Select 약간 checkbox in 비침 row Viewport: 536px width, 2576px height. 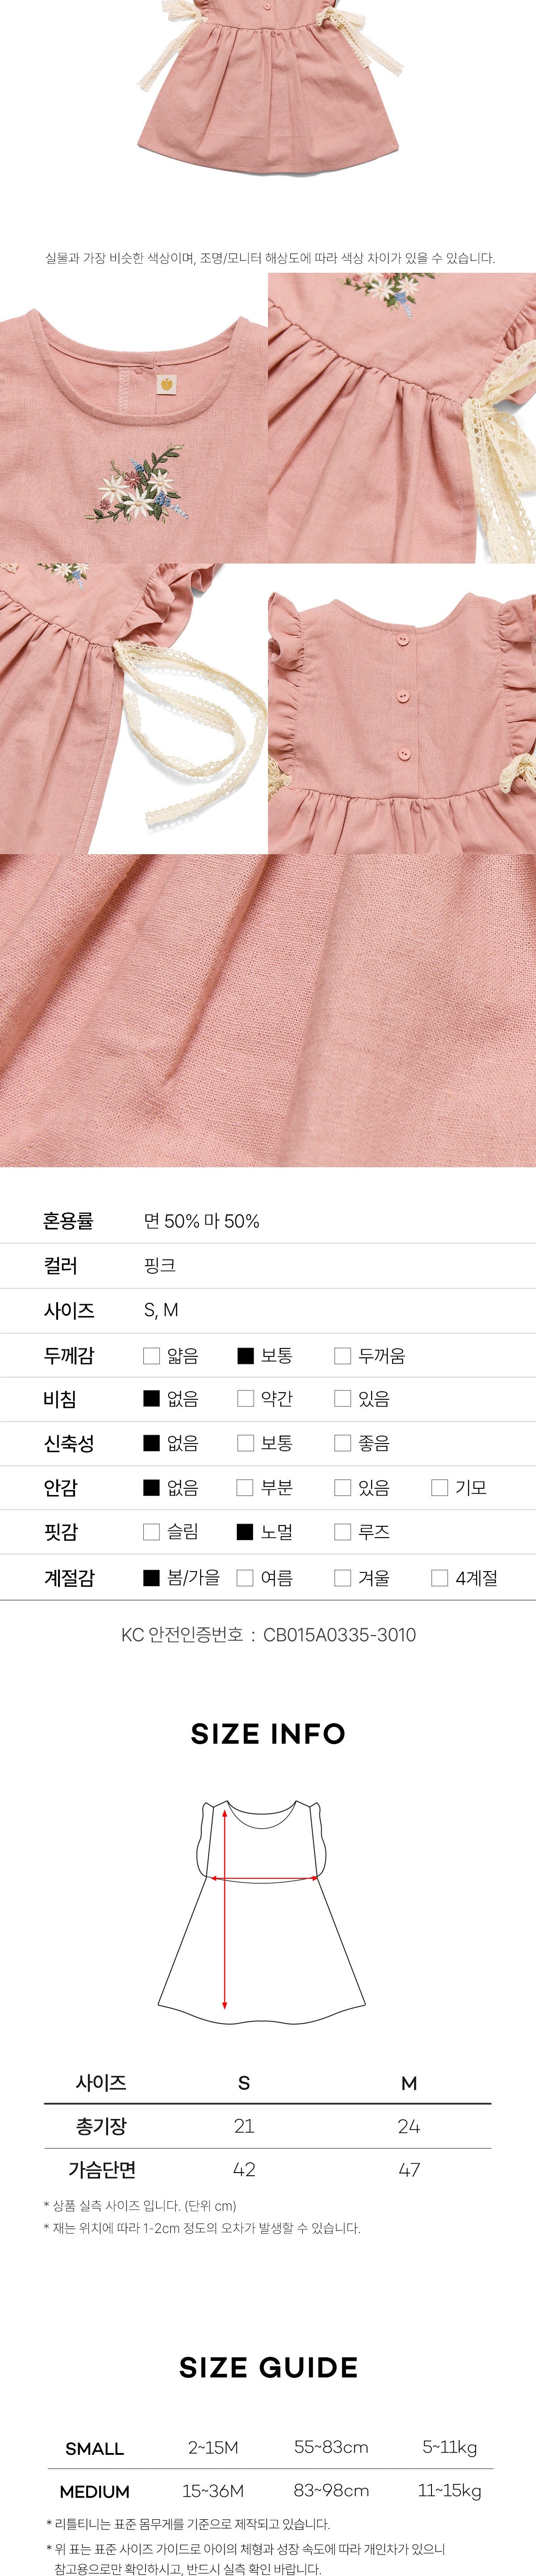point(246,1398)
